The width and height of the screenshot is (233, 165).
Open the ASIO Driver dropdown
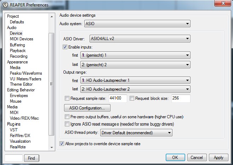(x=140, y=39)
